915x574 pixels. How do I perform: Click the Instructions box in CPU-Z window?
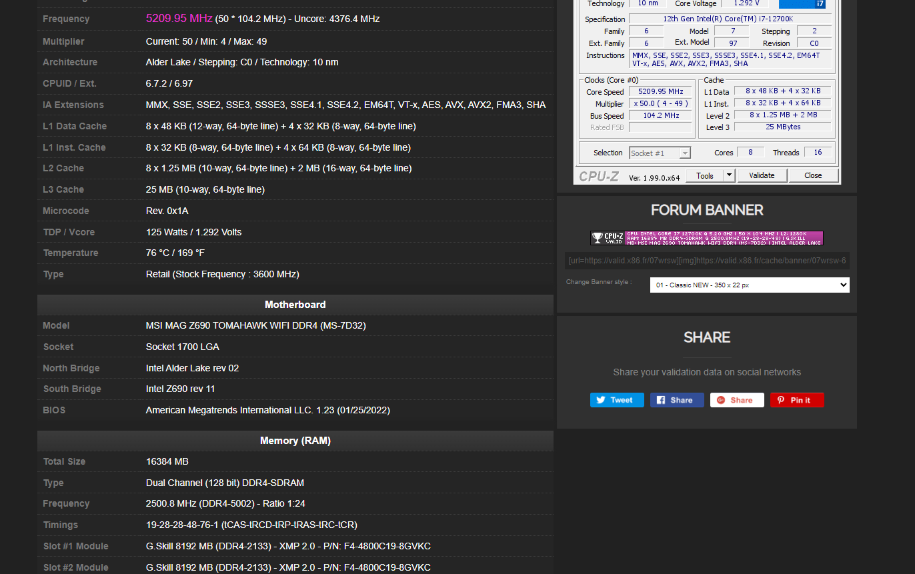tap(731, 59)
